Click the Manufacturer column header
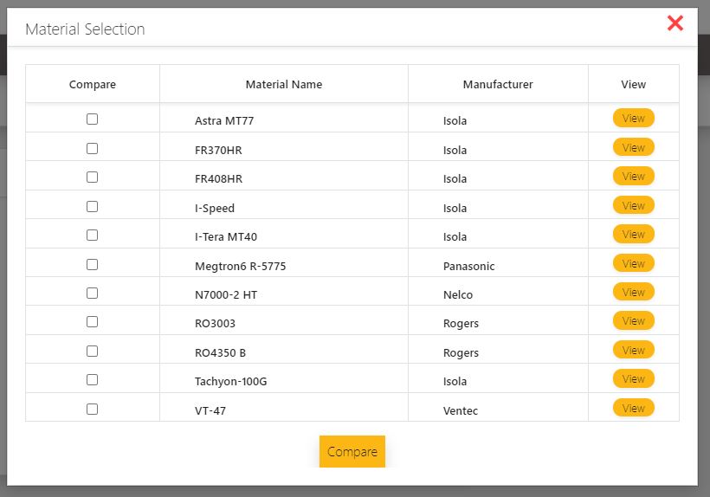The image size is (710, 497). point(498,84)
